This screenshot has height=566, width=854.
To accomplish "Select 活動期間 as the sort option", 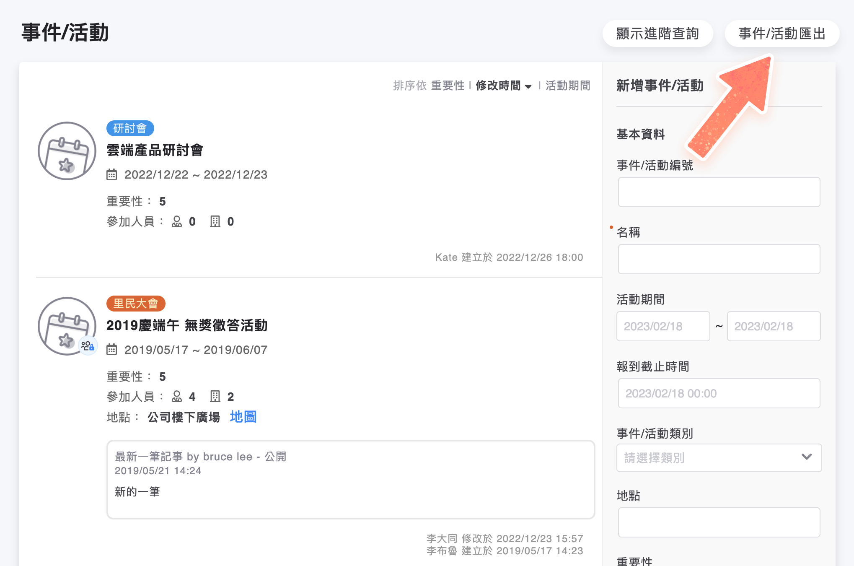I will [x=567, y=85].
